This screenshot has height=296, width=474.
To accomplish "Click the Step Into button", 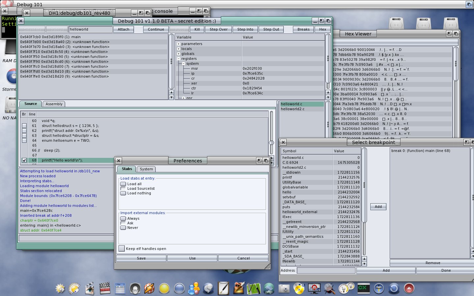I will (245, 29).
